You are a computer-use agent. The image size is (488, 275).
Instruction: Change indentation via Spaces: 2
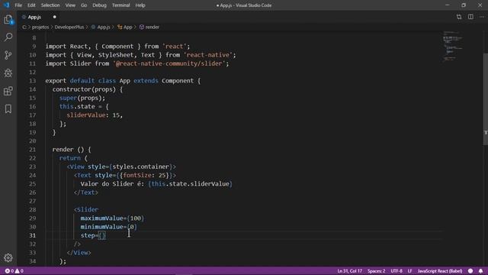[x=376, y=271]
